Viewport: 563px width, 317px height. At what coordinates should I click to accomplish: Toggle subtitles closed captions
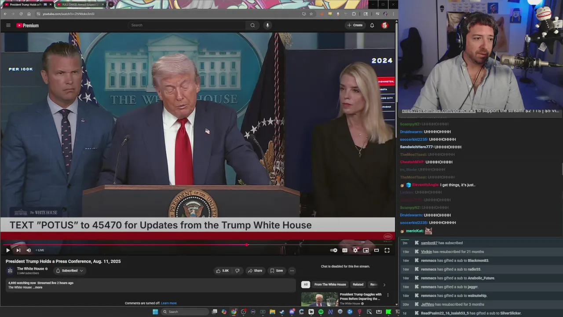pos(345,250)
